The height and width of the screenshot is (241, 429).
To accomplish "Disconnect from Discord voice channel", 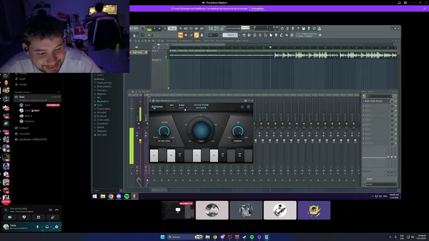I will (x=56, y=210).
